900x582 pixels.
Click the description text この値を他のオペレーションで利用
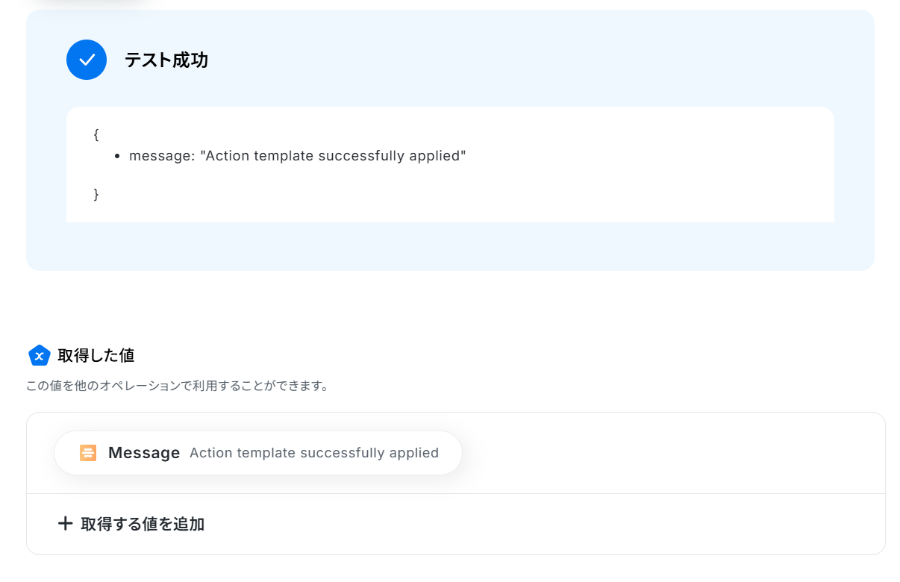pyautogui.click(x=178, y=387)
